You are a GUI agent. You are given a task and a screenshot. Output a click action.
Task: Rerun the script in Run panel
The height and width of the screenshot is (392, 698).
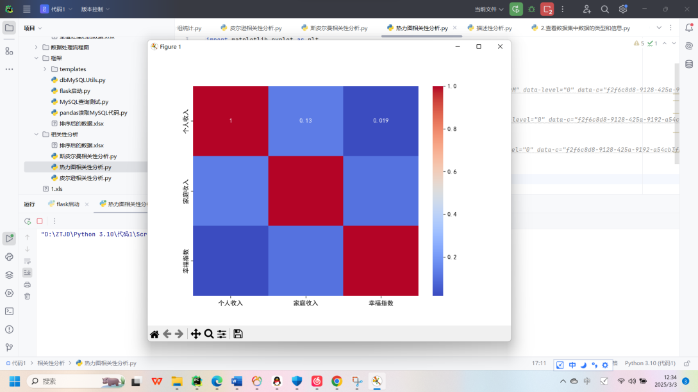[28, 221]
